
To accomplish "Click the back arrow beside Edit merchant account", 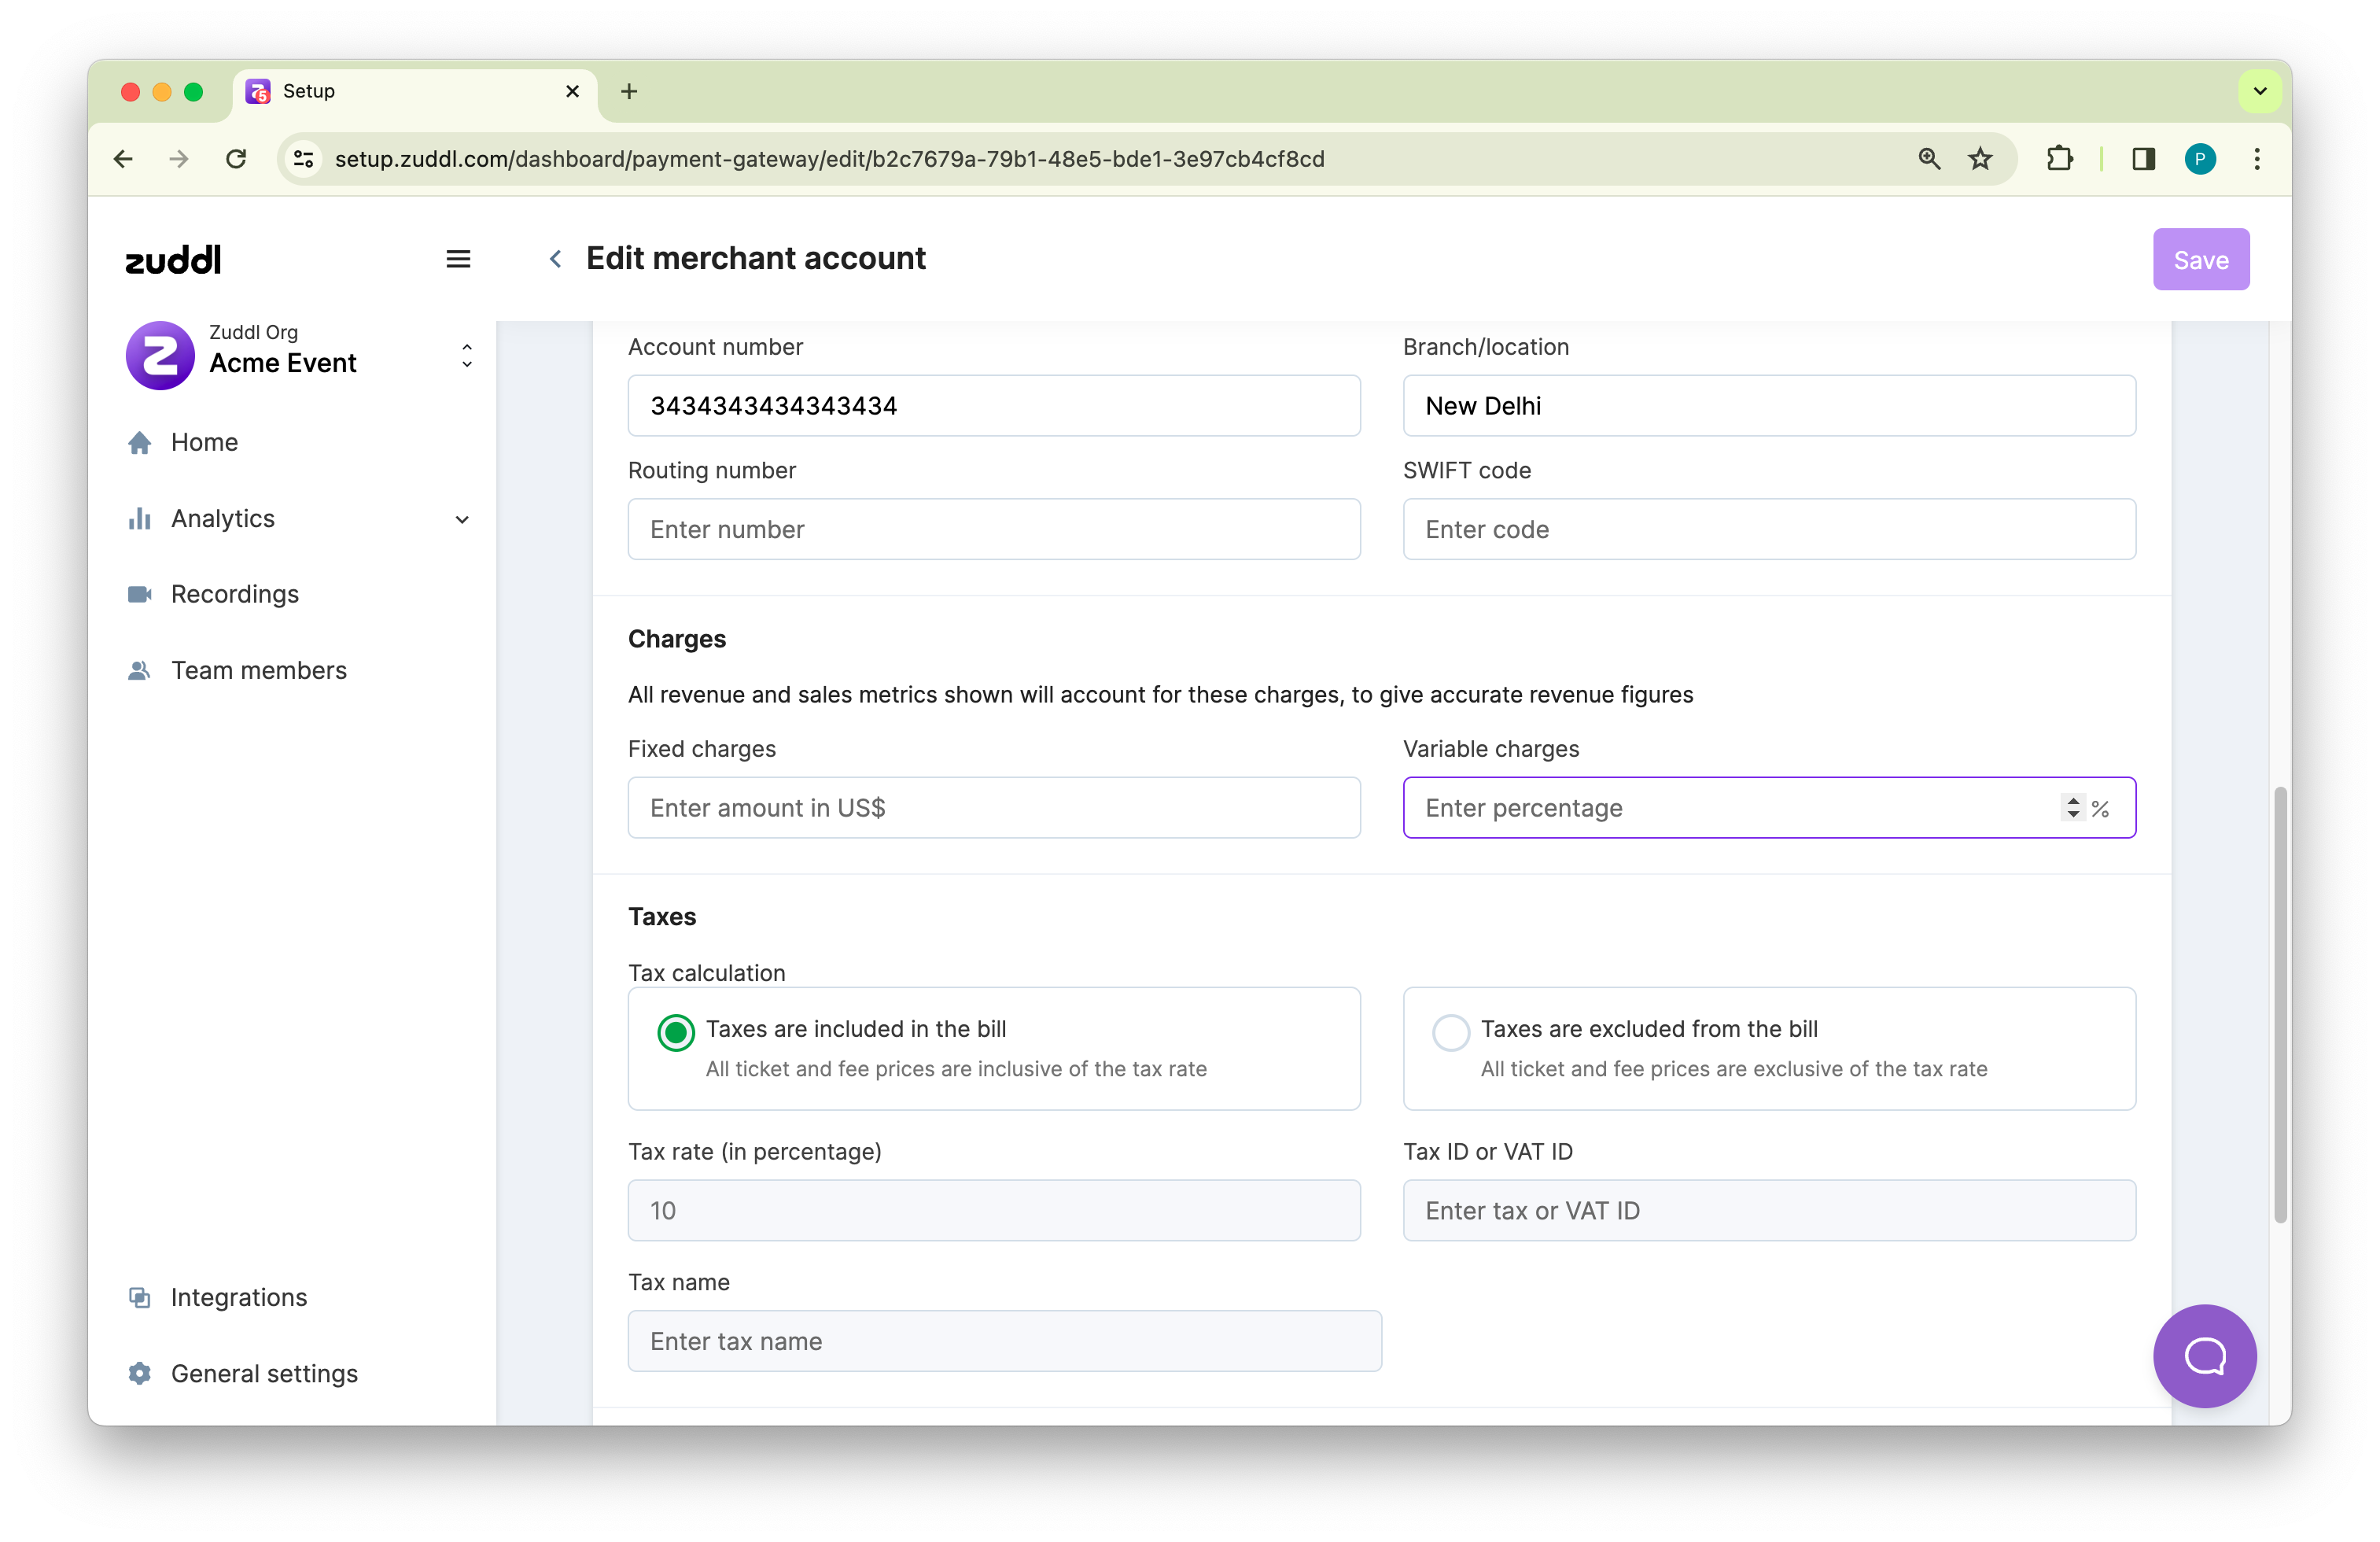I will click(555, 259).
